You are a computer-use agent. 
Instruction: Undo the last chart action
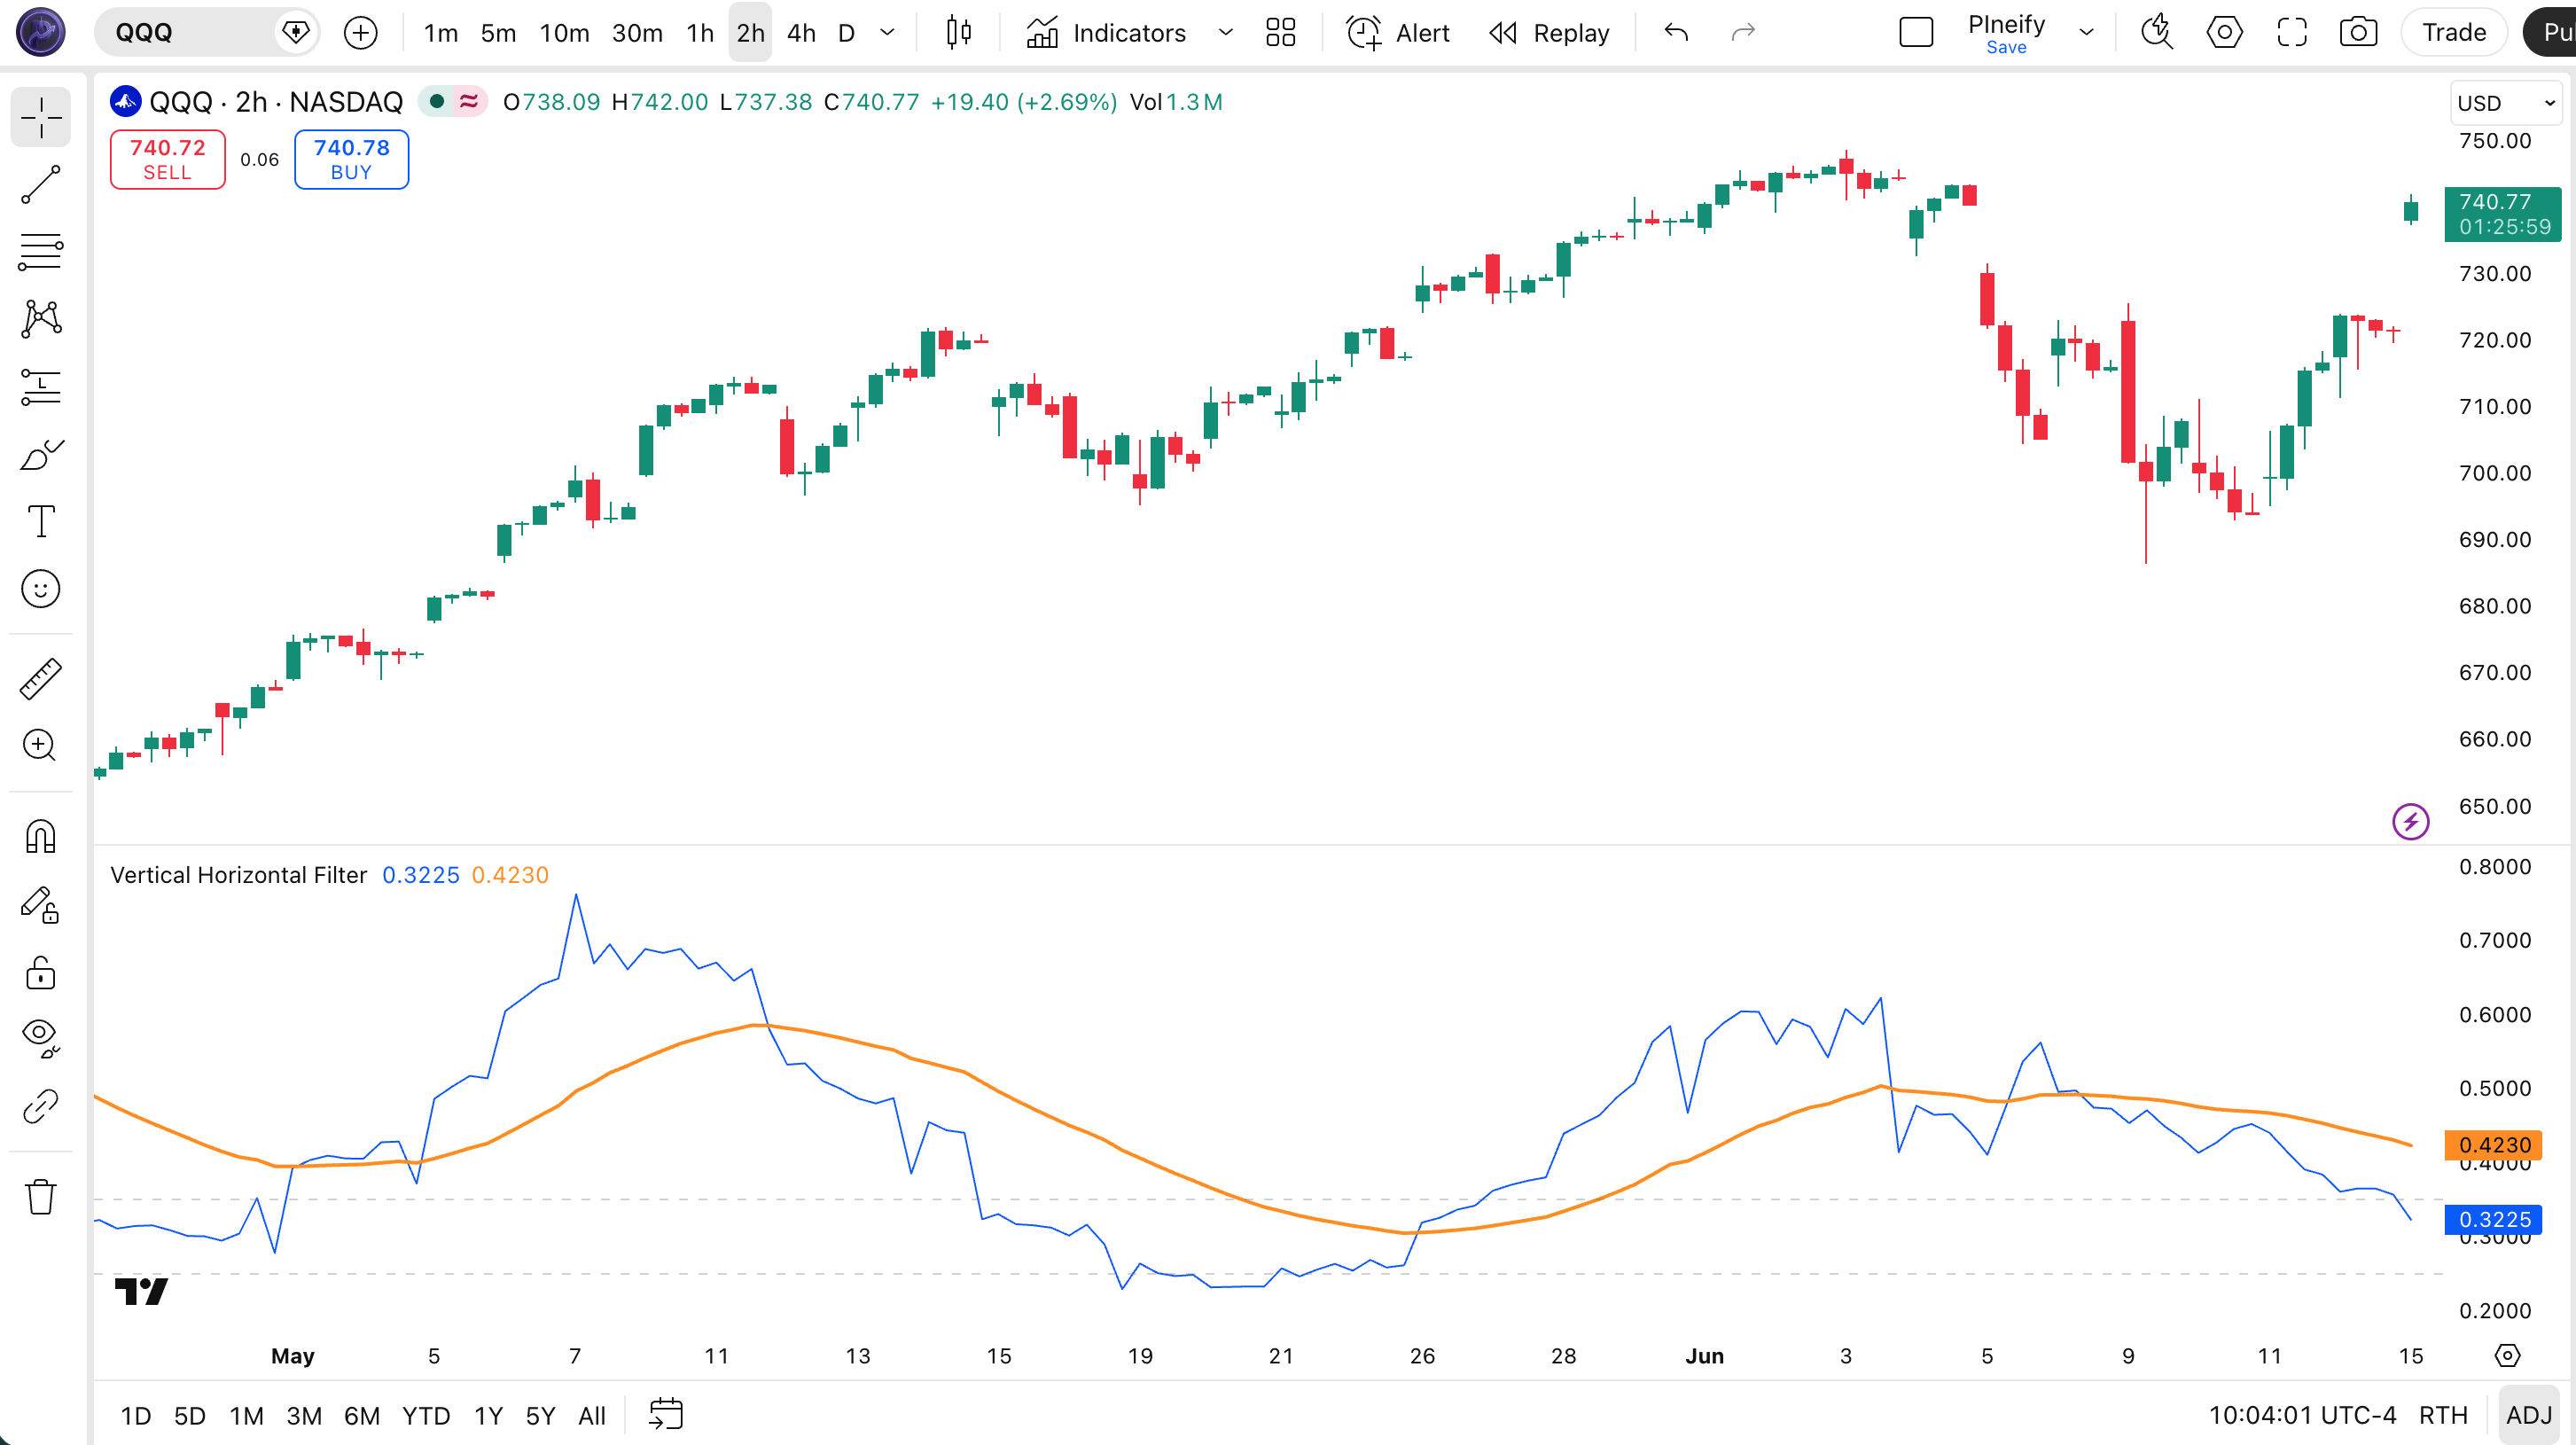1676,33
